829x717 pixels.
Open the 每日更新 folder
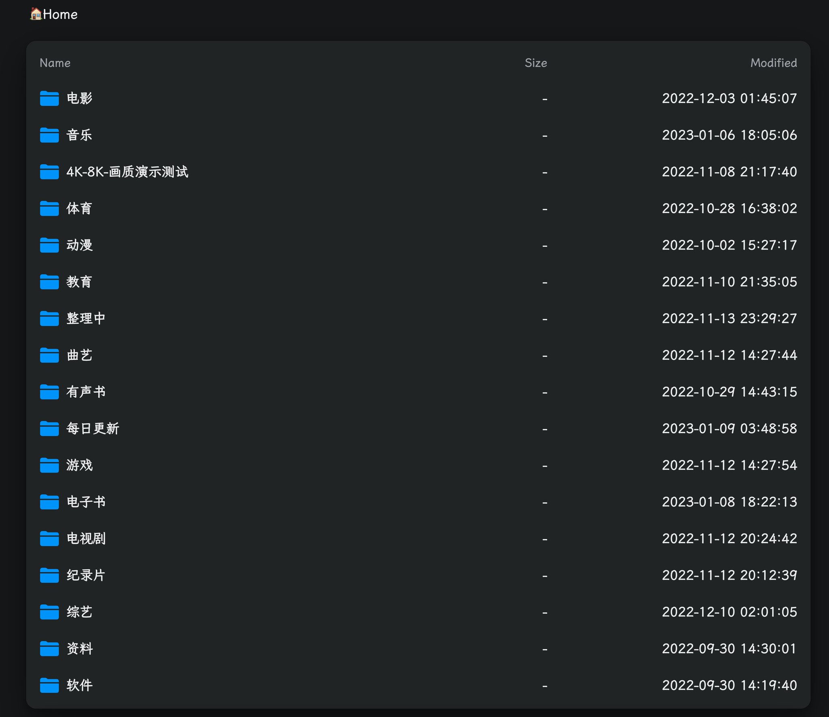coord(92,429)
